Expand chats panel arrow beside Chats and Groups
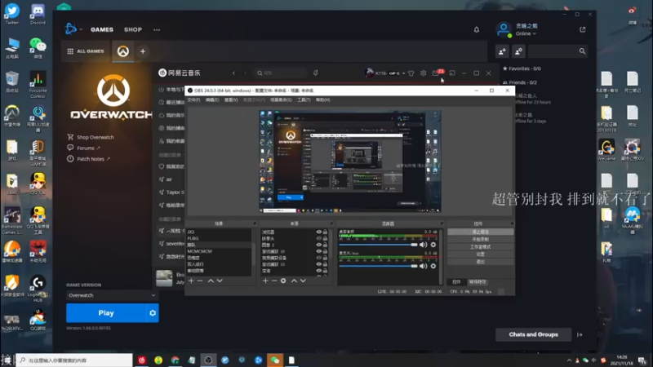Image resolution: width=653 pixels, height=367 pixels. coord(580,334)
